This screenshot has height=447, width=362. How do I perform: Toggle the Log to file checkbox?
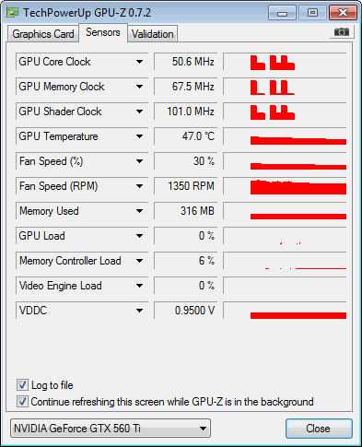point(22,385)
